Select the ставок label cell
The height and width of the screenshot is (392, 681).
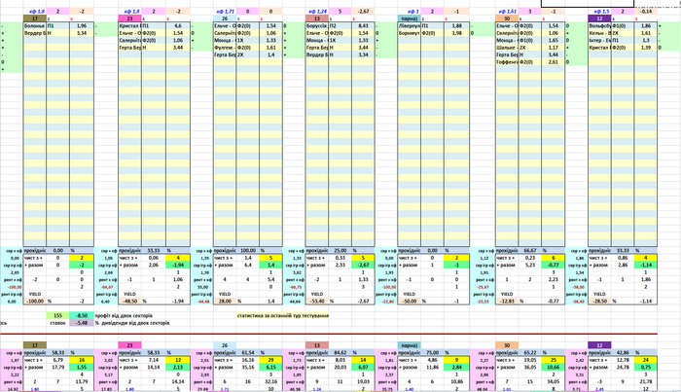point(57,323)
